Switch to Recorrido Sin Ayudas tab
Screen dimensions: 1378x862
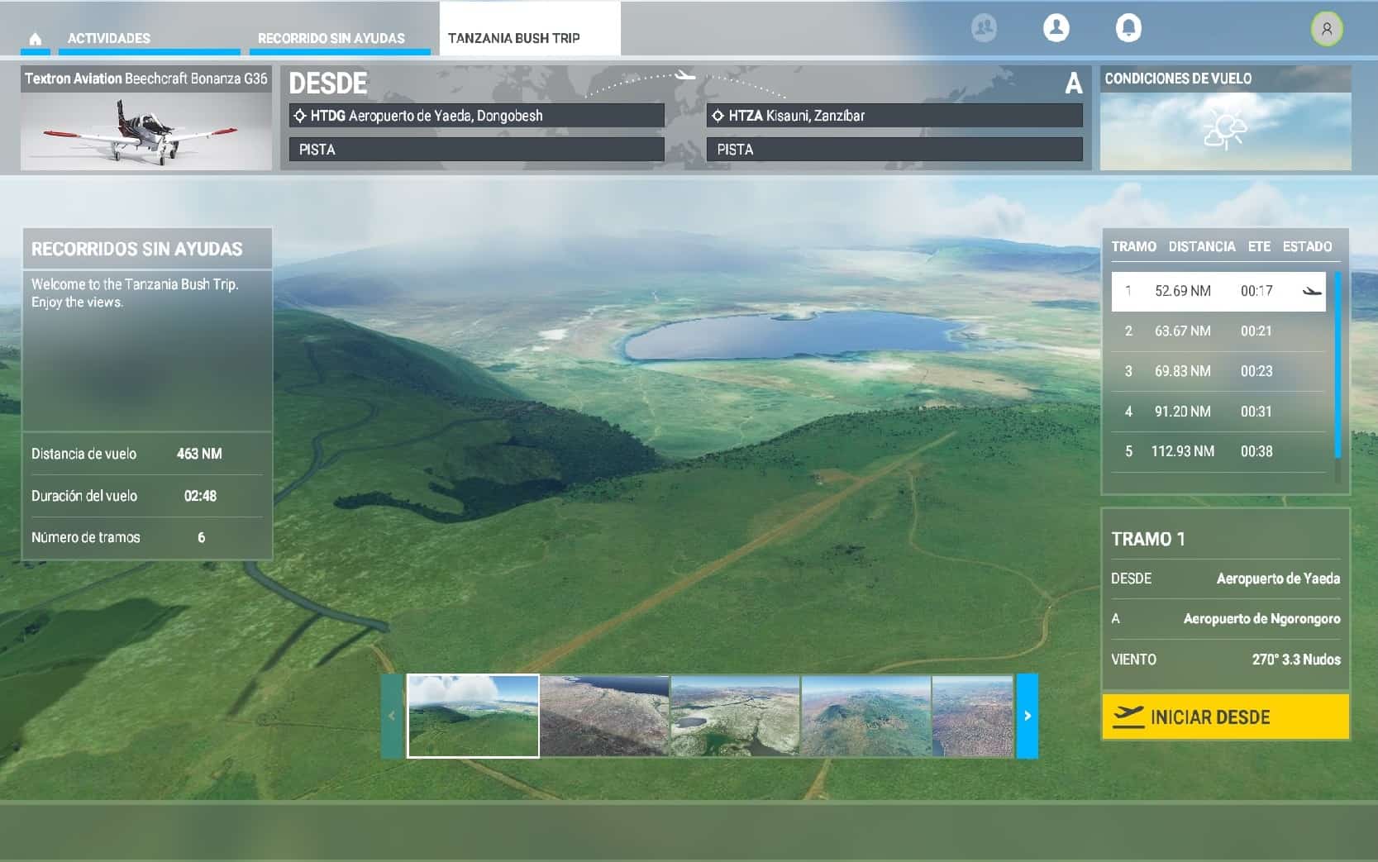[x=331, y=39]
